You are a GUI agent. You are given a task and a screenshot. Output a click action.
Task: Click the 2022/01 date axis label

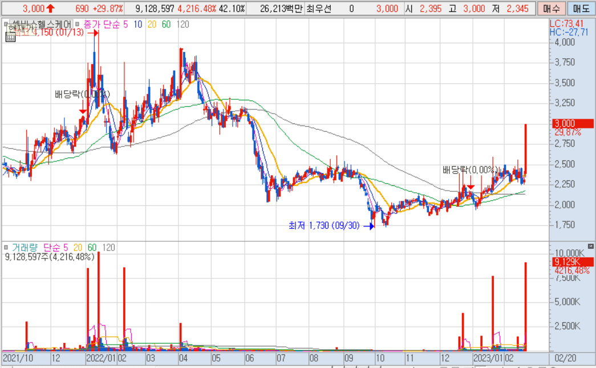[x=101, y=358]
